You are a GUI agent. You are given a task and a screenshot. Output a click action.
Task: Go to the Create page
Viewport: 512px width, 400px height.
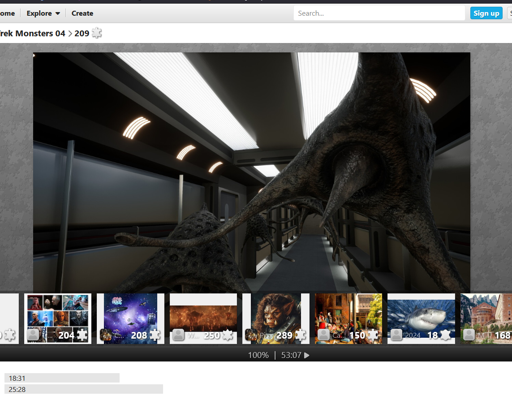[82, 13]
